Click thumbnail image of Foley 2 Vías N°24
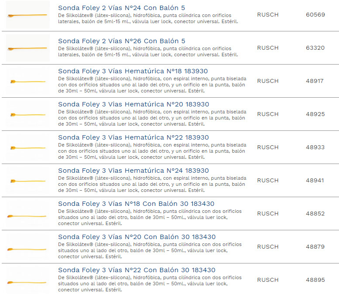 click(x=27, y=15)
